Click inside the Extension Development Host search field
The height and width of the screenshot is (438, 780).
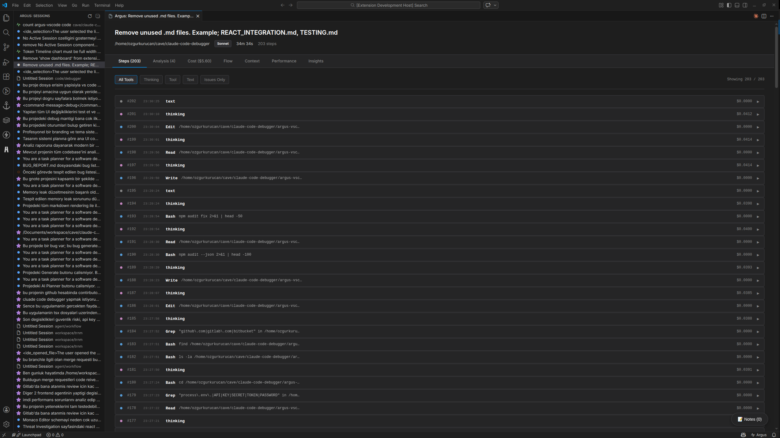pyautogui.click(x=388, y=5)
